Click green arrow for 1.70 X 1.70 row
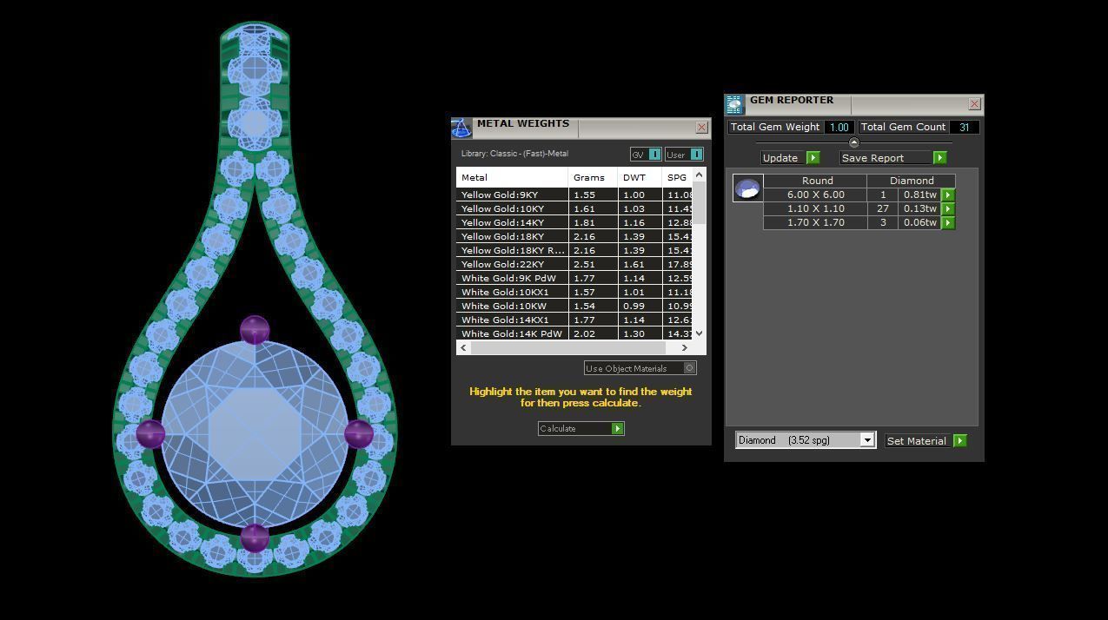The image size is (1108, 620). pos(948,223)
